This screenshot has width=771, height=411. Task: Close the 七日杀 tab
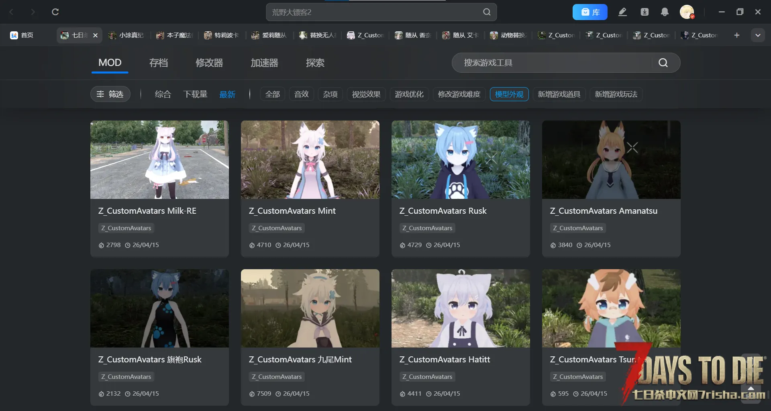pos(95,35)
